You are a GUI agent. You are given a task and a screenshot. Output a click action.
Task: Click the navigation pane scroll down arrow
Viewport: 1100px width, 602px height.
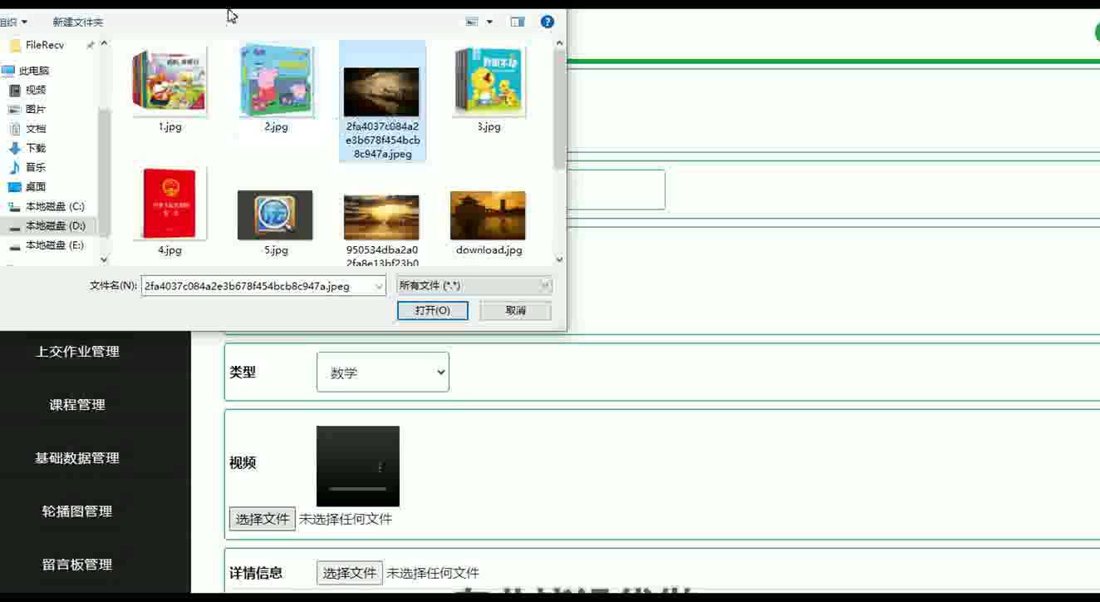coord(104,260)
